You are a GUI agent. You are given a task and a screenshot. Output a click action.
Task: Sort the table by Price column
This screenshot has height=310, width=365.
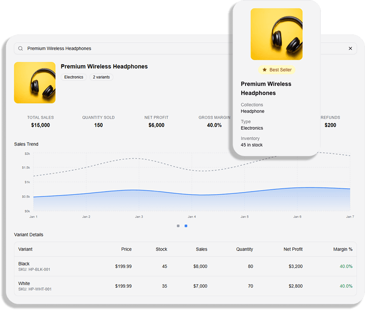126,249
